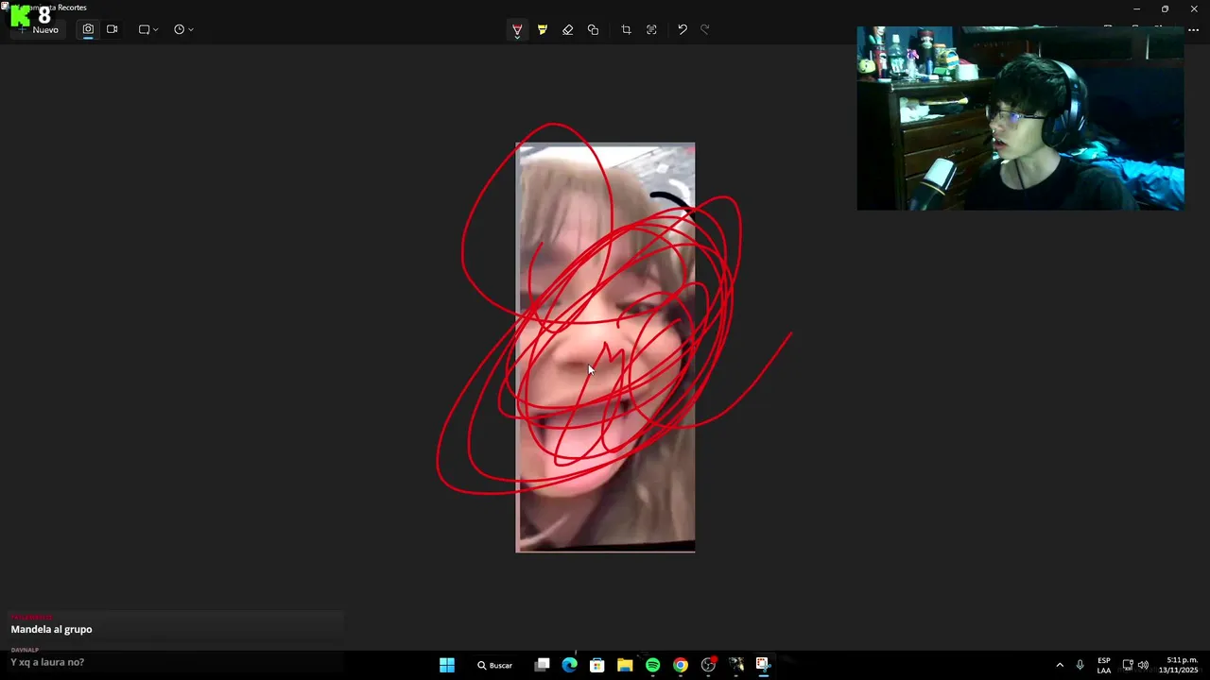Image resolution: width=1210 pixels, height=680 pixels.
Task: Switch to video recording mode
Action: (x=112, y=29)
